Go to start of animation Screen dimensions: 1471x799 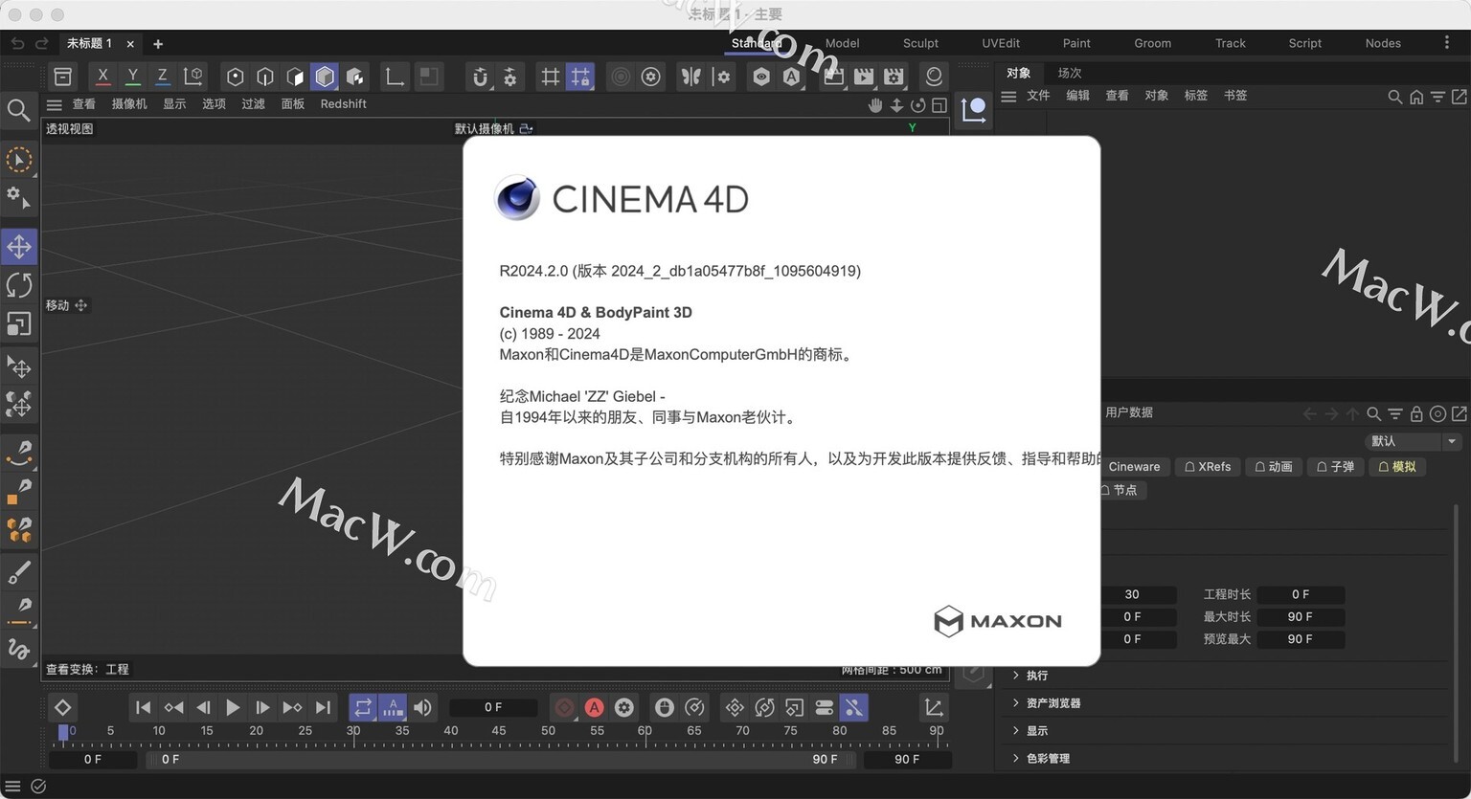coord(143,707)
